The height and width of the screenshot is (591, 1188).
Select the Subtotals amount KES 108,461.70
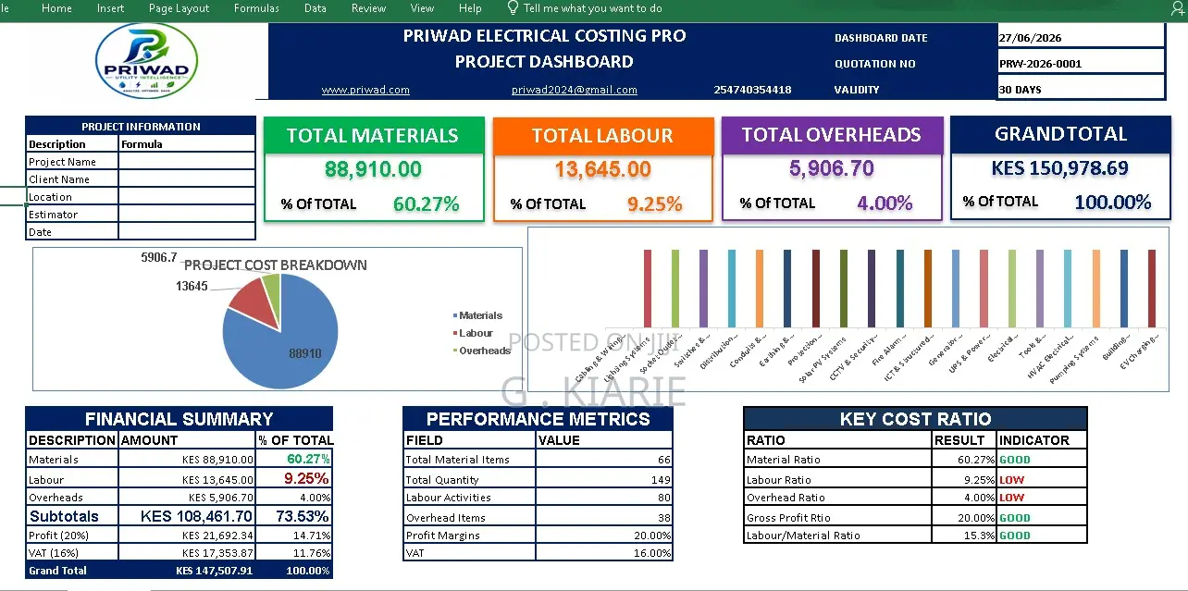coord(187,516)
